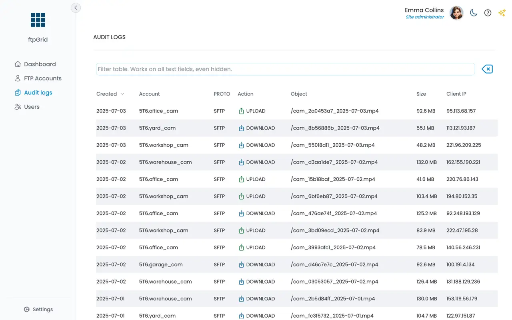Image resolution: width=512 pixels, height=320 pixels.
Task: Toggle dark mode with the moon icon
Action: [x=474, y=13]
